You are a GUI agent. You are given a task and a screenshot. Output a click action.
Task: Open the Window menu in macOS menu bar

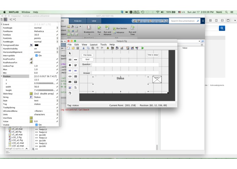(26, 12)
